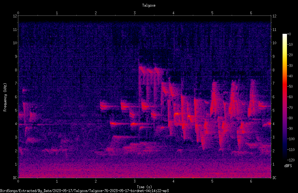Image resolution: width=298 pixels, height=193 pixels.
Task: Click the 5 second mark on top time axis
Action: click(212, 13)
